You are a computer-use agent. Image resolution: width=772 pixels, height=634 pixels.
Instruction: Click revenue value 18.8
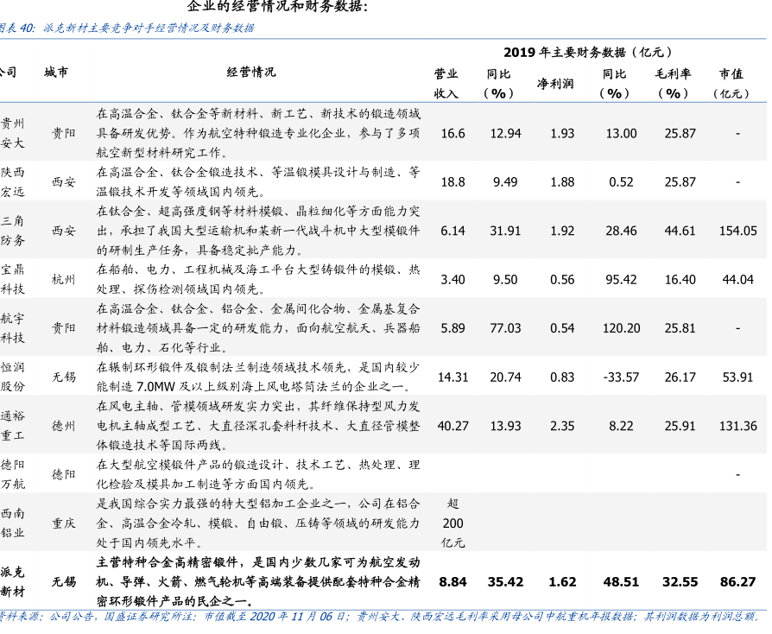point(453,182)
